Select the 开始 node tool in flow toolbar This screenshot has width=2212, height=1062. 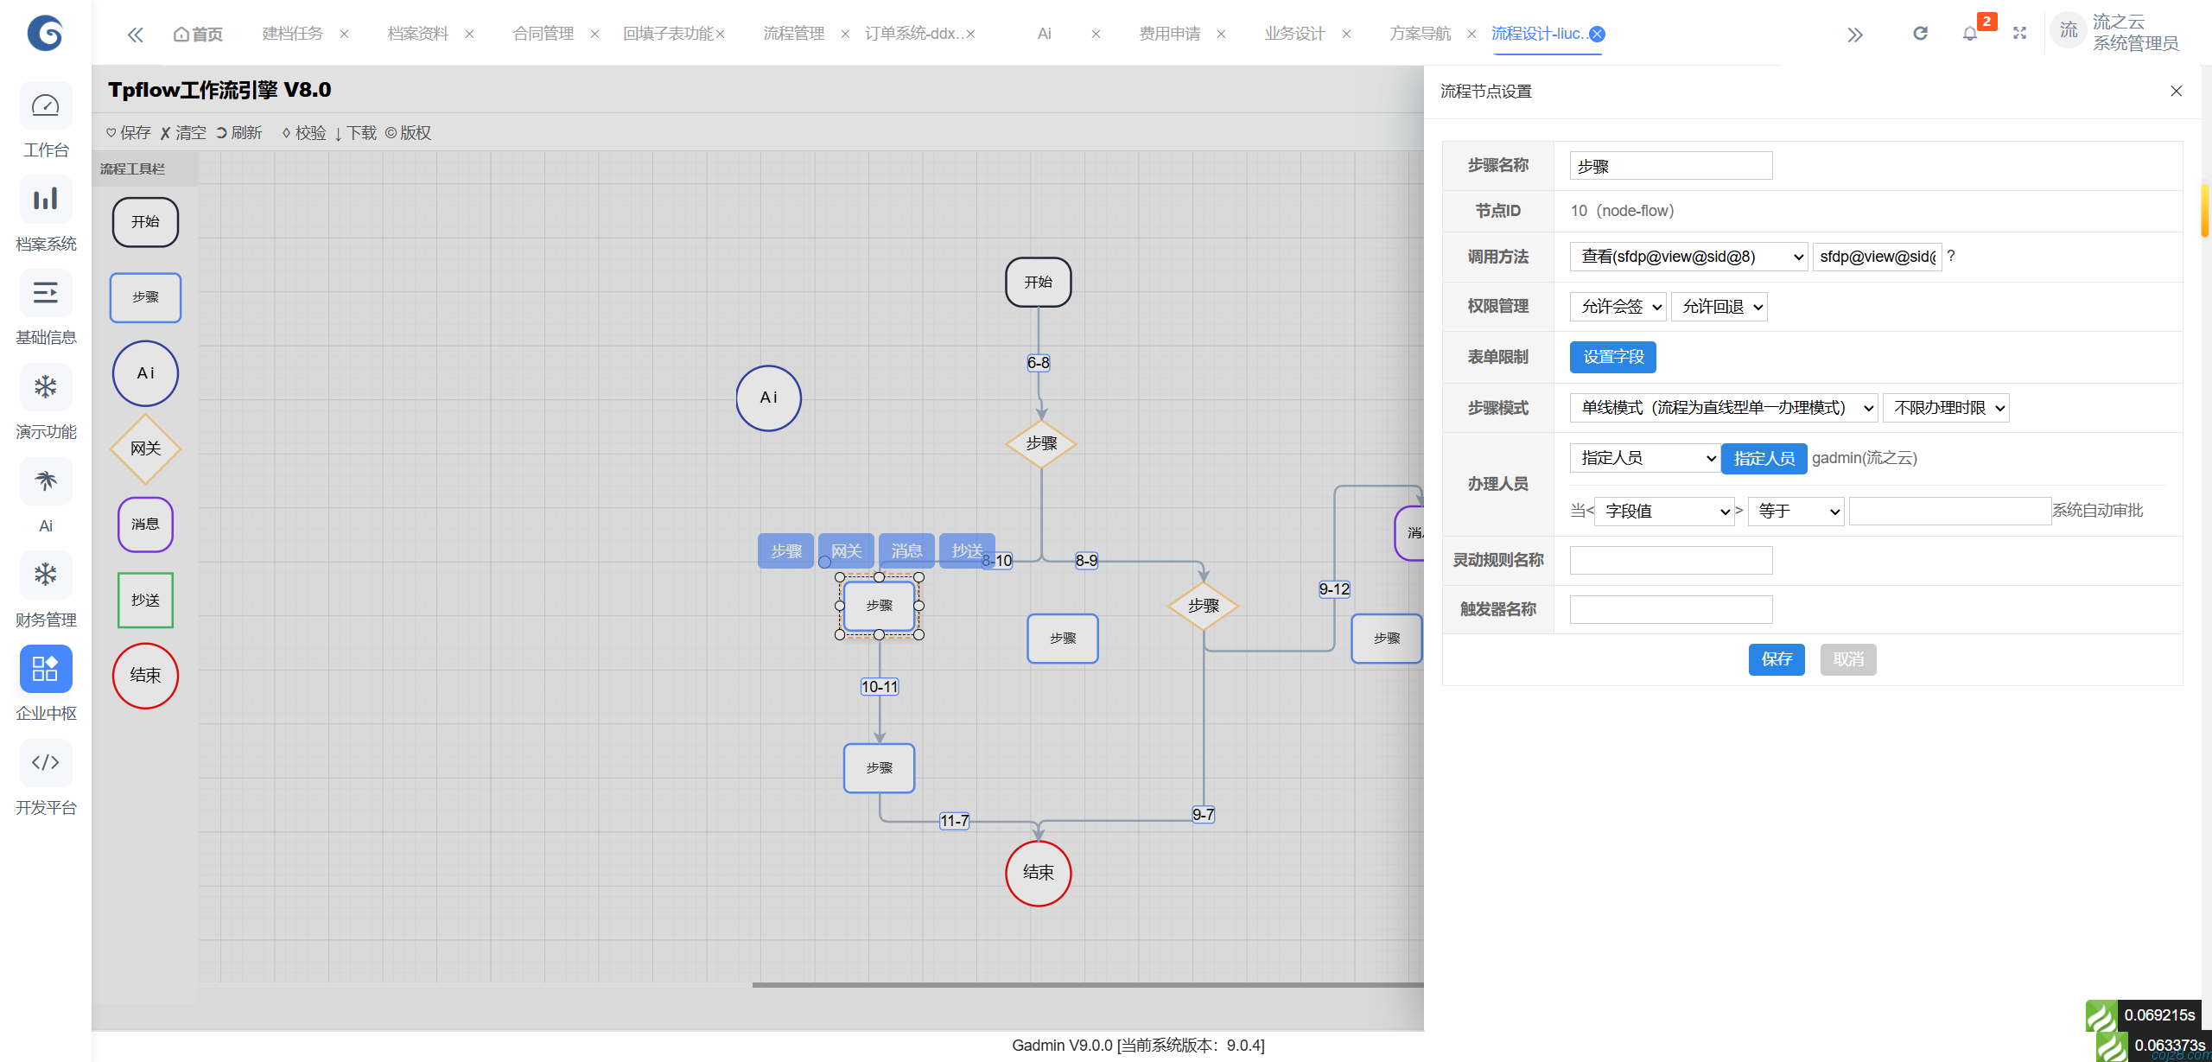[144, 221]
